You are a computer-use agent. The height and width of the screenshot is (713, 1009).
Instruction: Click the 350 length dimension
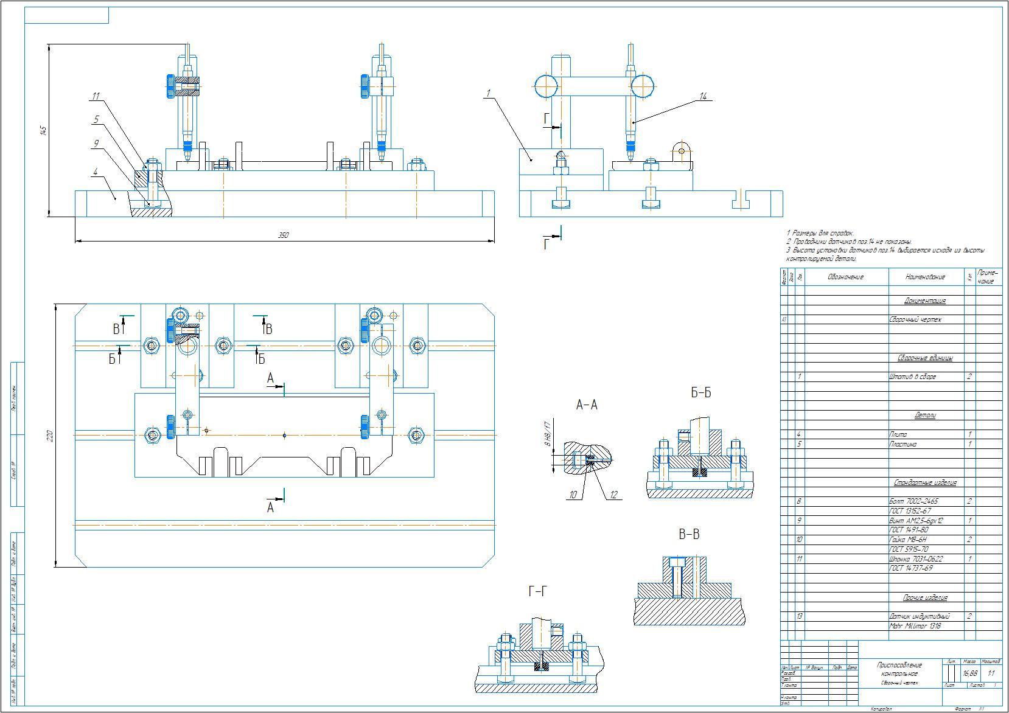(284, 235)
